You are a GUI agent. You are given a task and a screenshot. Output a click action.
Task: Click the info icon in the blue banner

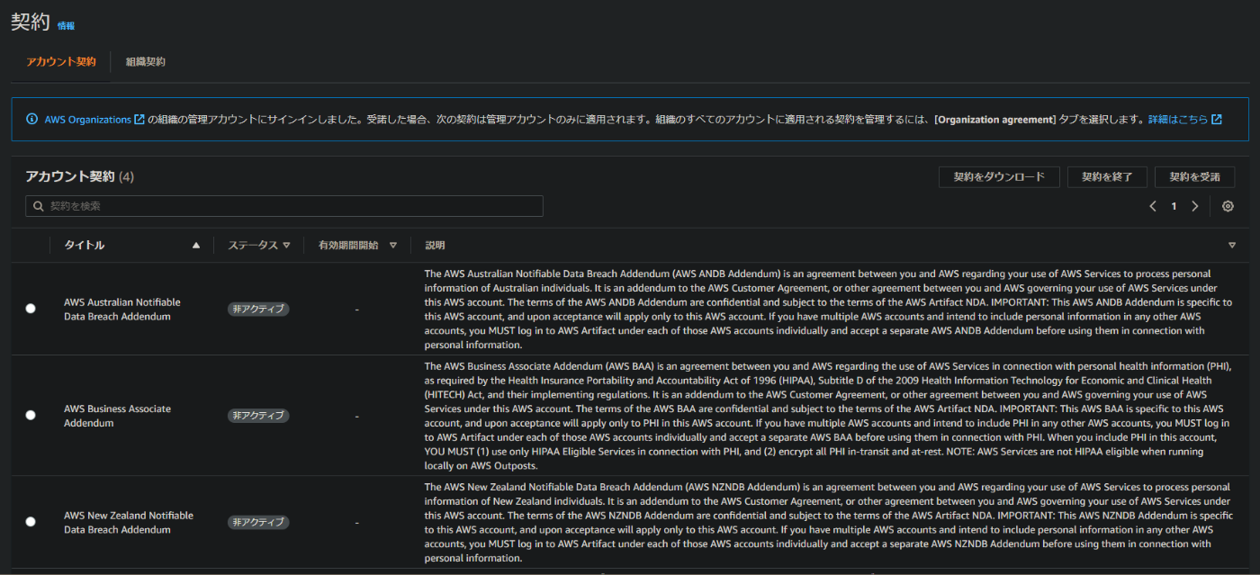(31, 119)
